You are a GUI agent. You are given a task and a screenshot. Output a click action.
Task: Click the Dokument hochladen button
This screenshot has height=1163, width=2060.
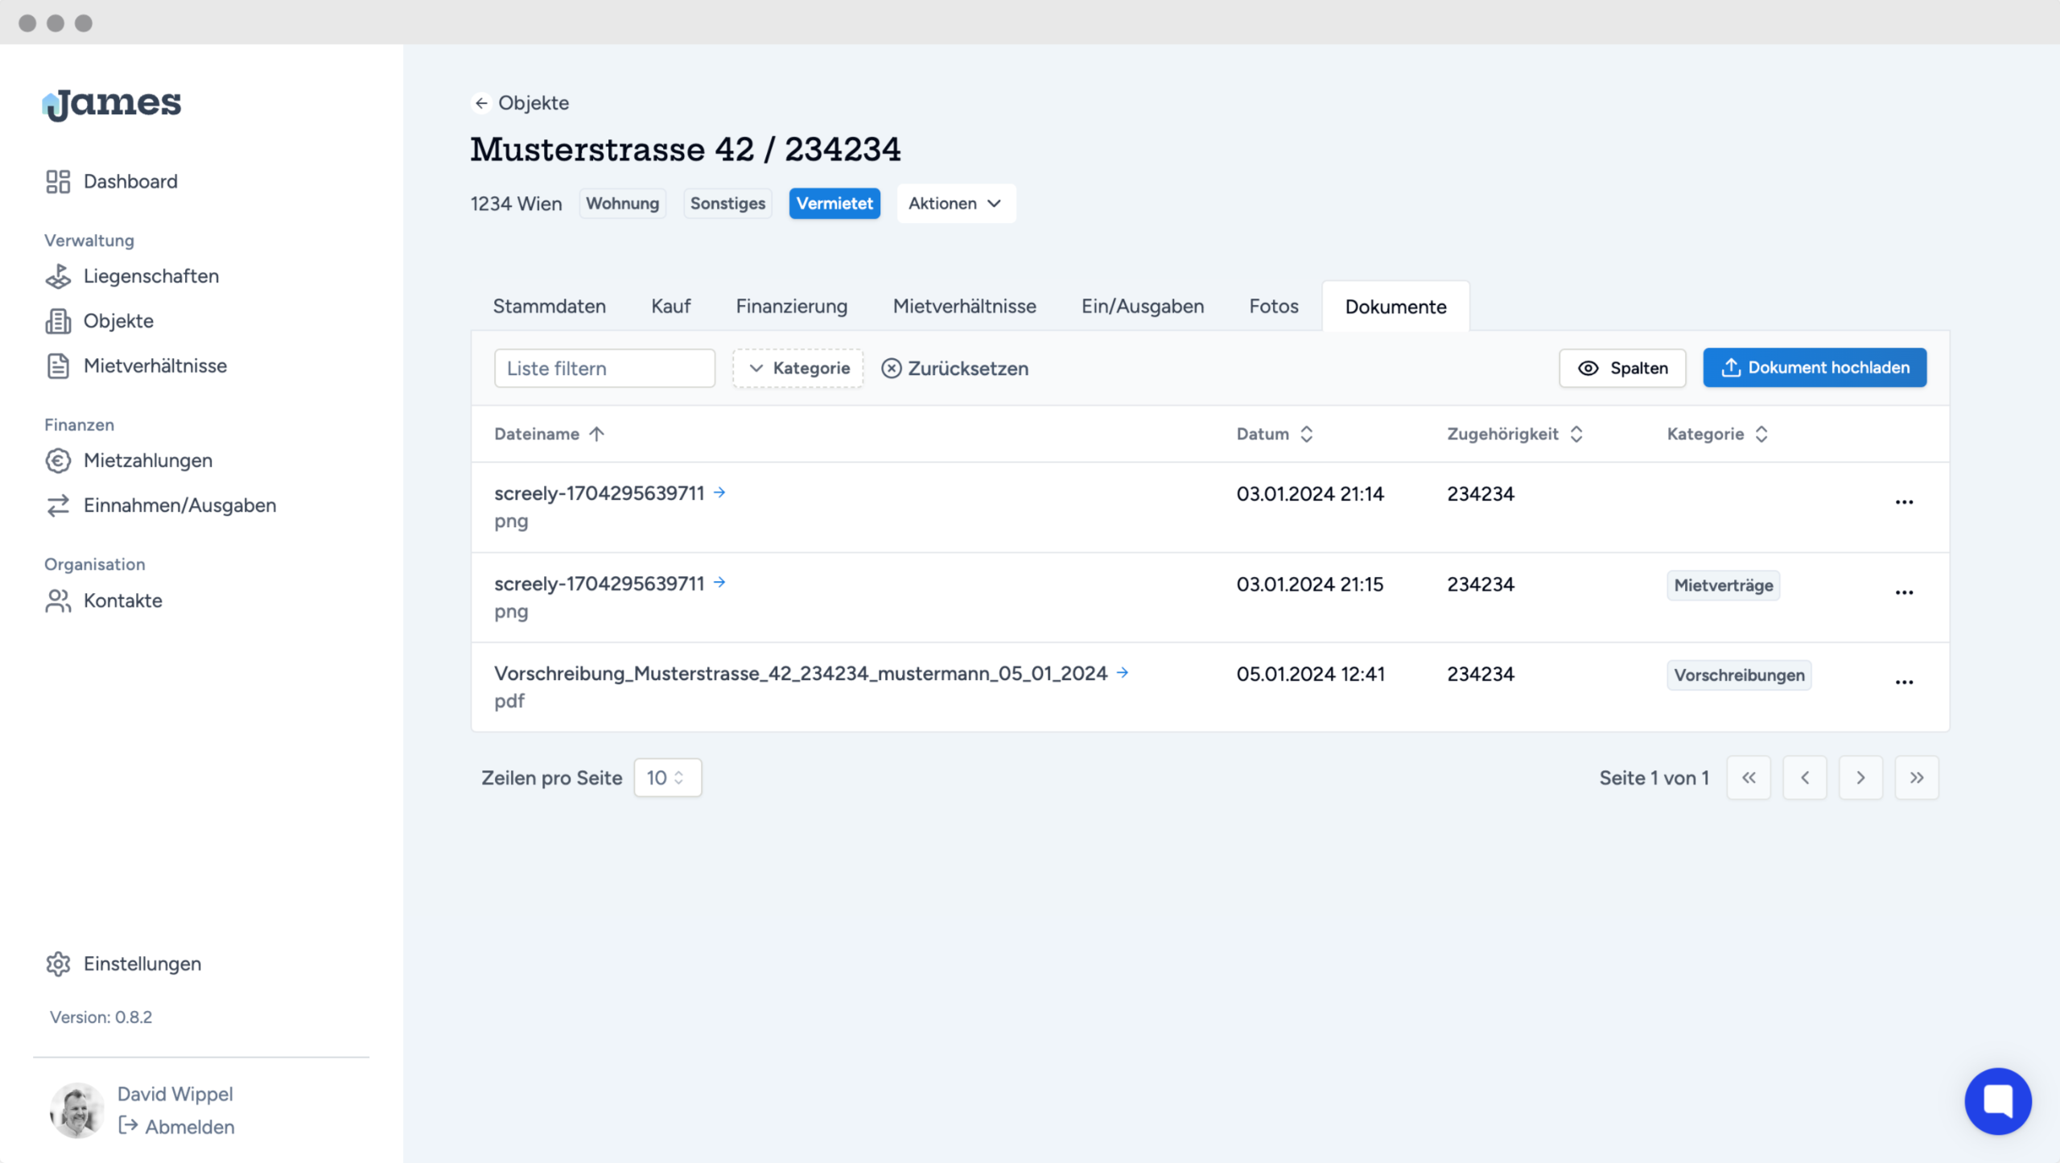(x=1814, y=368)
